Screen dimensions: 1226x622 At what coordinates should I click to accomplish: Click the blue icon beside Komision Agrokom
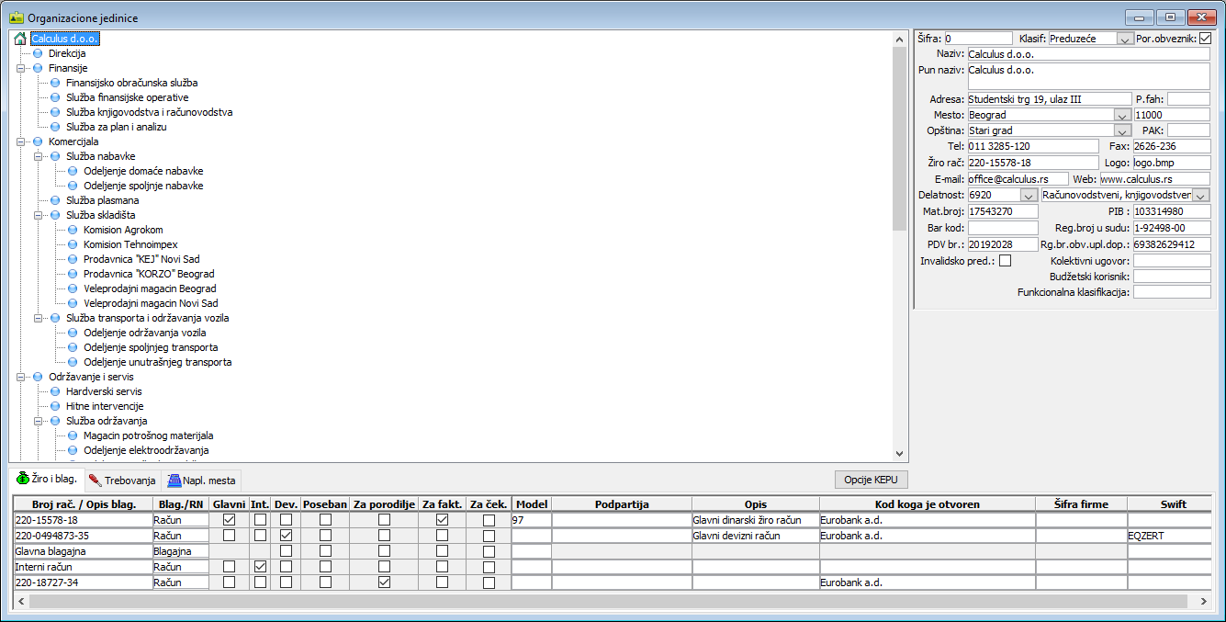point(73,230)
